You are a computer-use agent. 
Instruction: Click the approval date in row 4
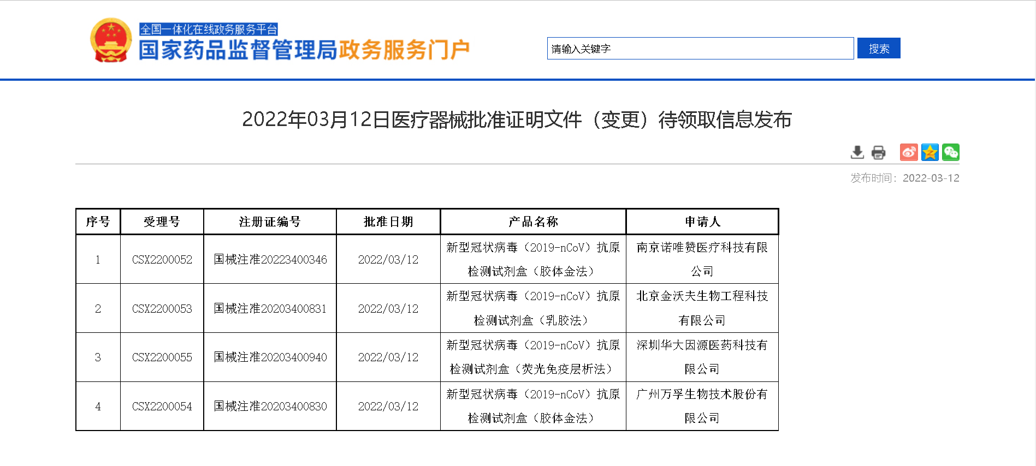pos(388,407)
